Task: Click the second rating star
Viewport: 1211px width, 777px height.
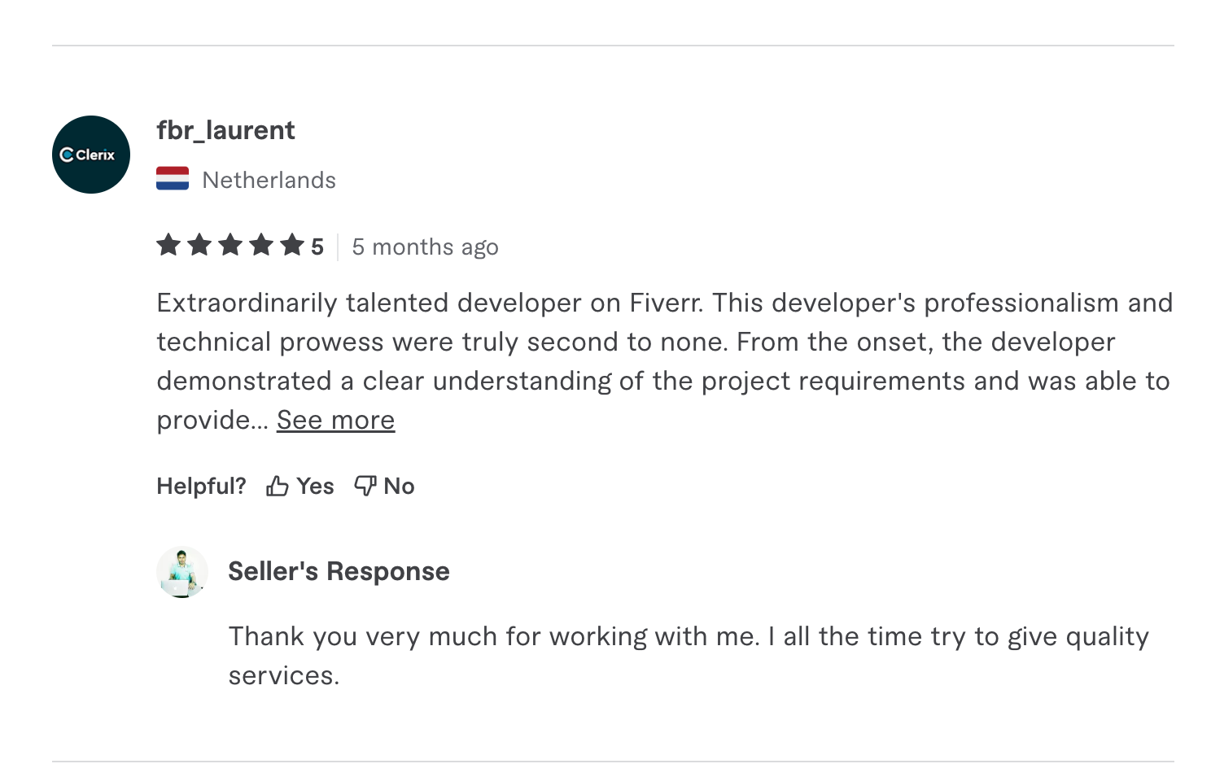Action: [x=199, y=245]
